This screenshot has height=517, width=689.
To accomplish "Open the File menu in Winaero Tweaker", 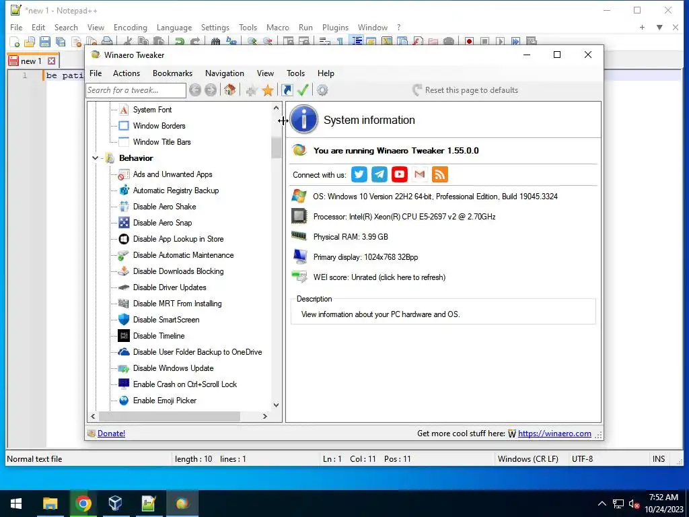I will pyautogui.click(x=96, y=73).
